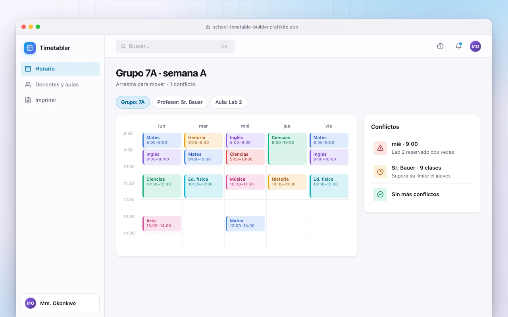Click the red warning icon for mié 9:00
This screenshot has height=317, width=508.
click(x=380, y=148)
